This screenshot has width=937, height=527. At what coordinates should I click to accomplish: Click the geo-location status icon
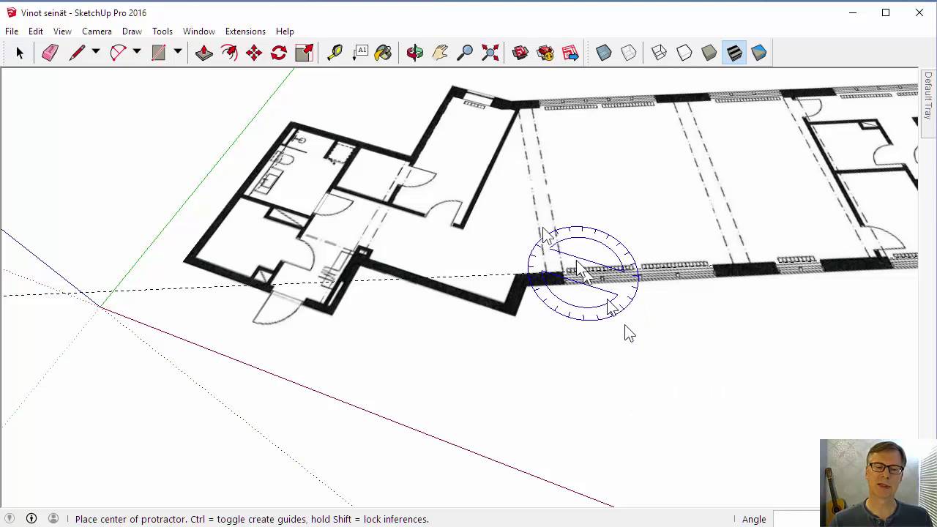10,518
